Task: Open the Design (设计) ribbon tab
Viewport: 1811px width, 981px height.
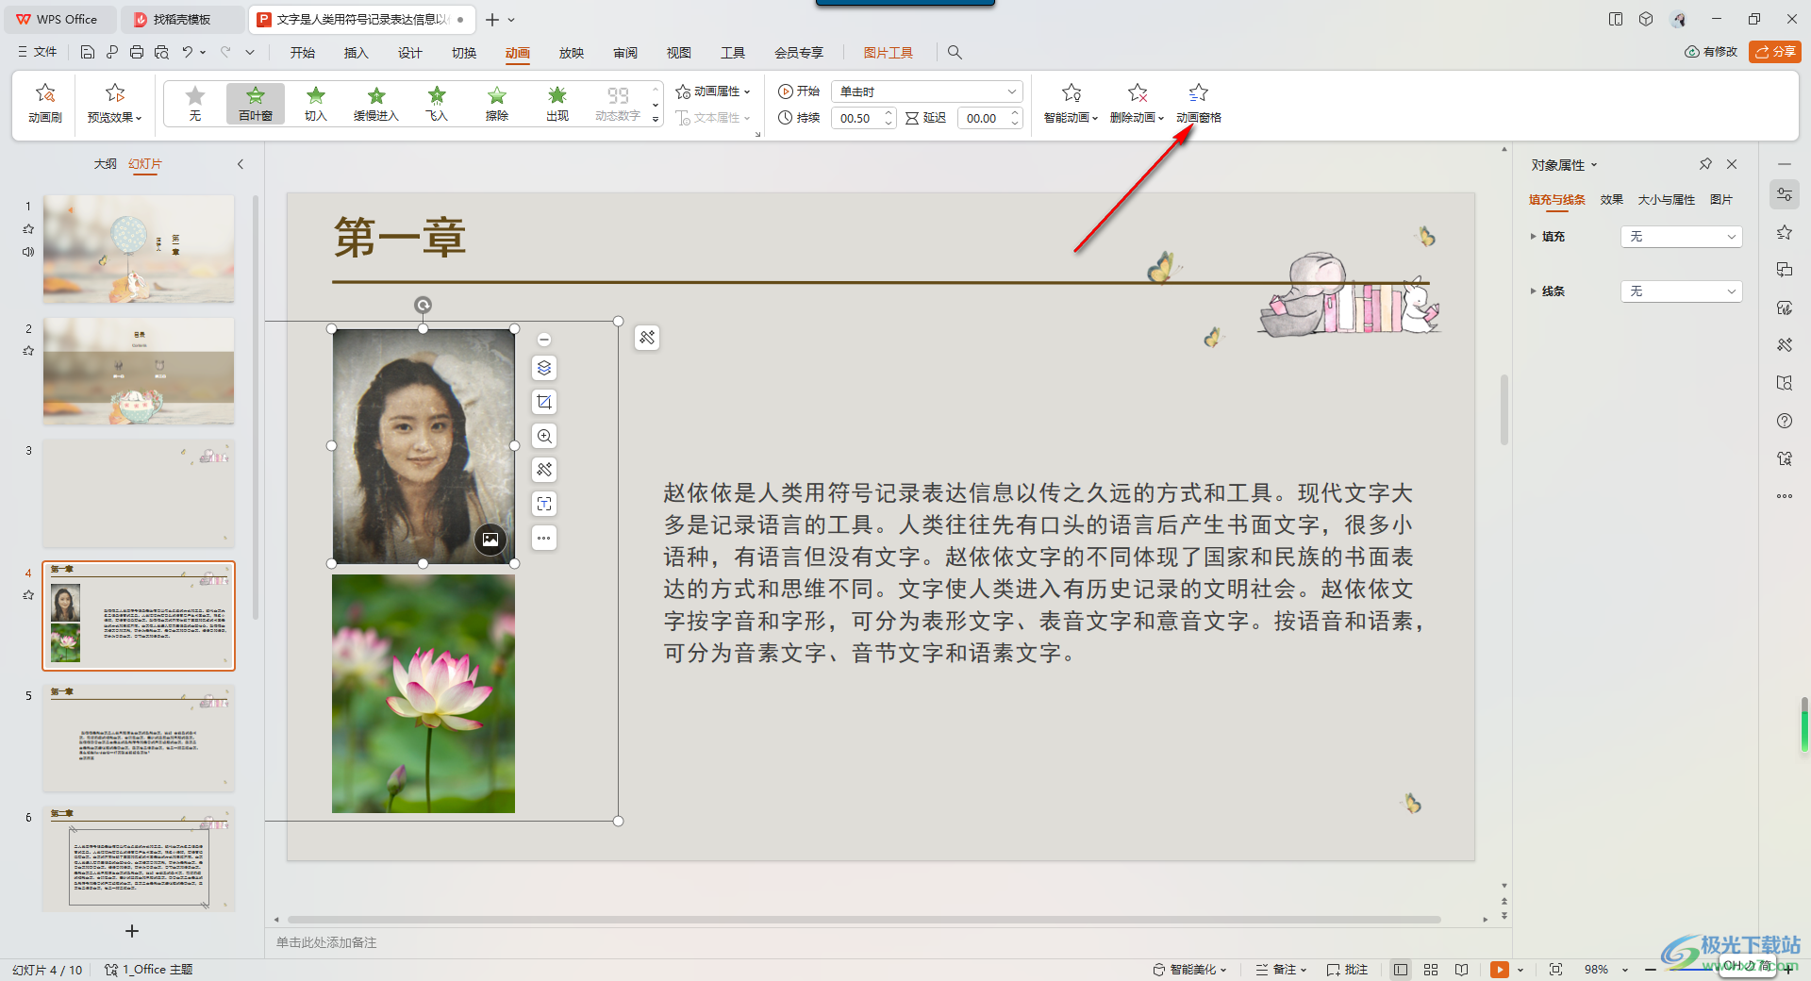Action: coord(410,53)
